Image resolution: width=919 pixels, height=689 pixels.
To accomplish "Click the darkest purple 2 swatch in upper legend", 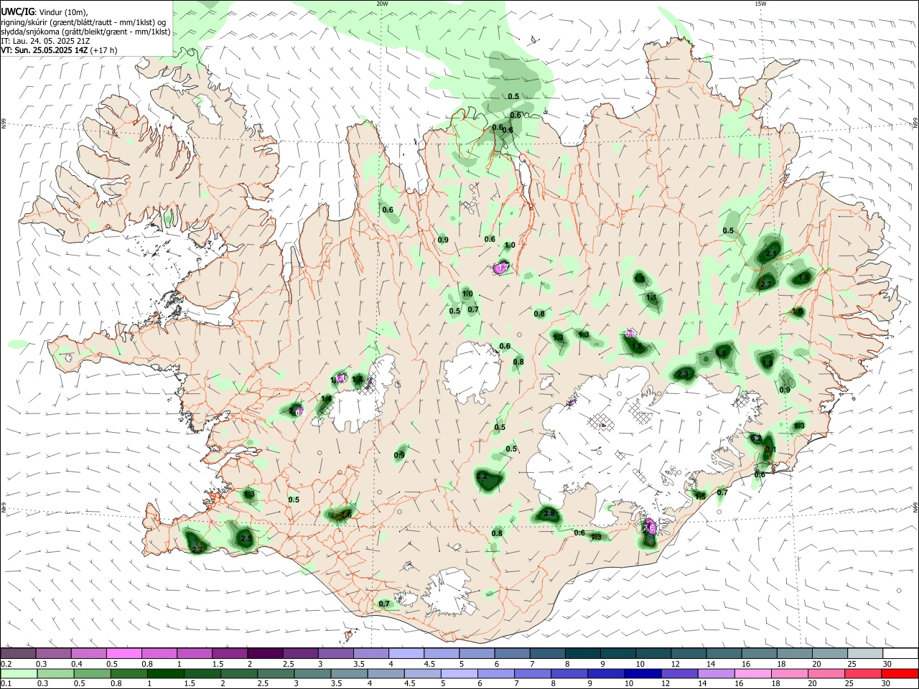I will (264, 654).
